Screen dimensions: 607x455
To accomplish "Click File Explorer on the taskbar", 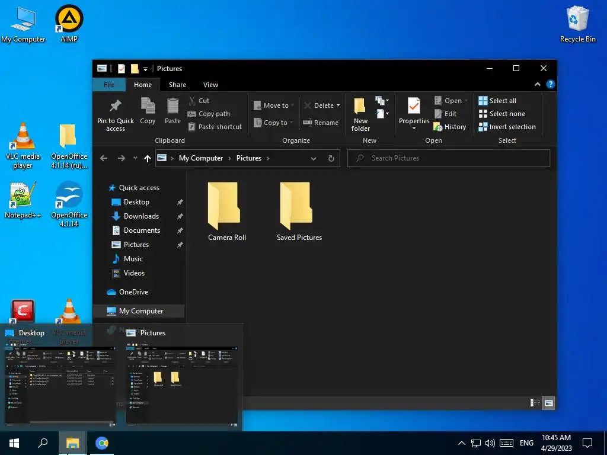I will (72, 443).
